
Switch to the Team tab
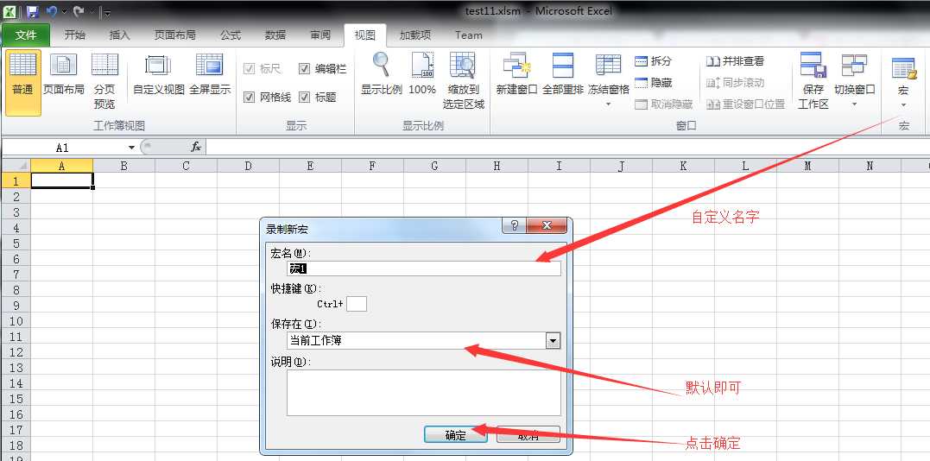pos(469,35)
